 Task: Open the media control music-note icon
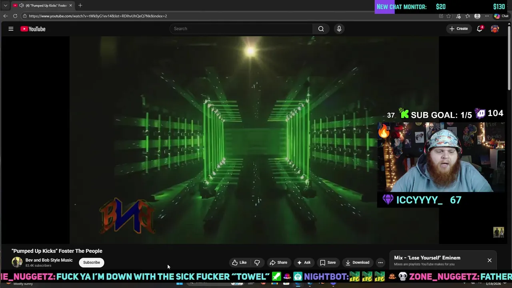[458, 16]
